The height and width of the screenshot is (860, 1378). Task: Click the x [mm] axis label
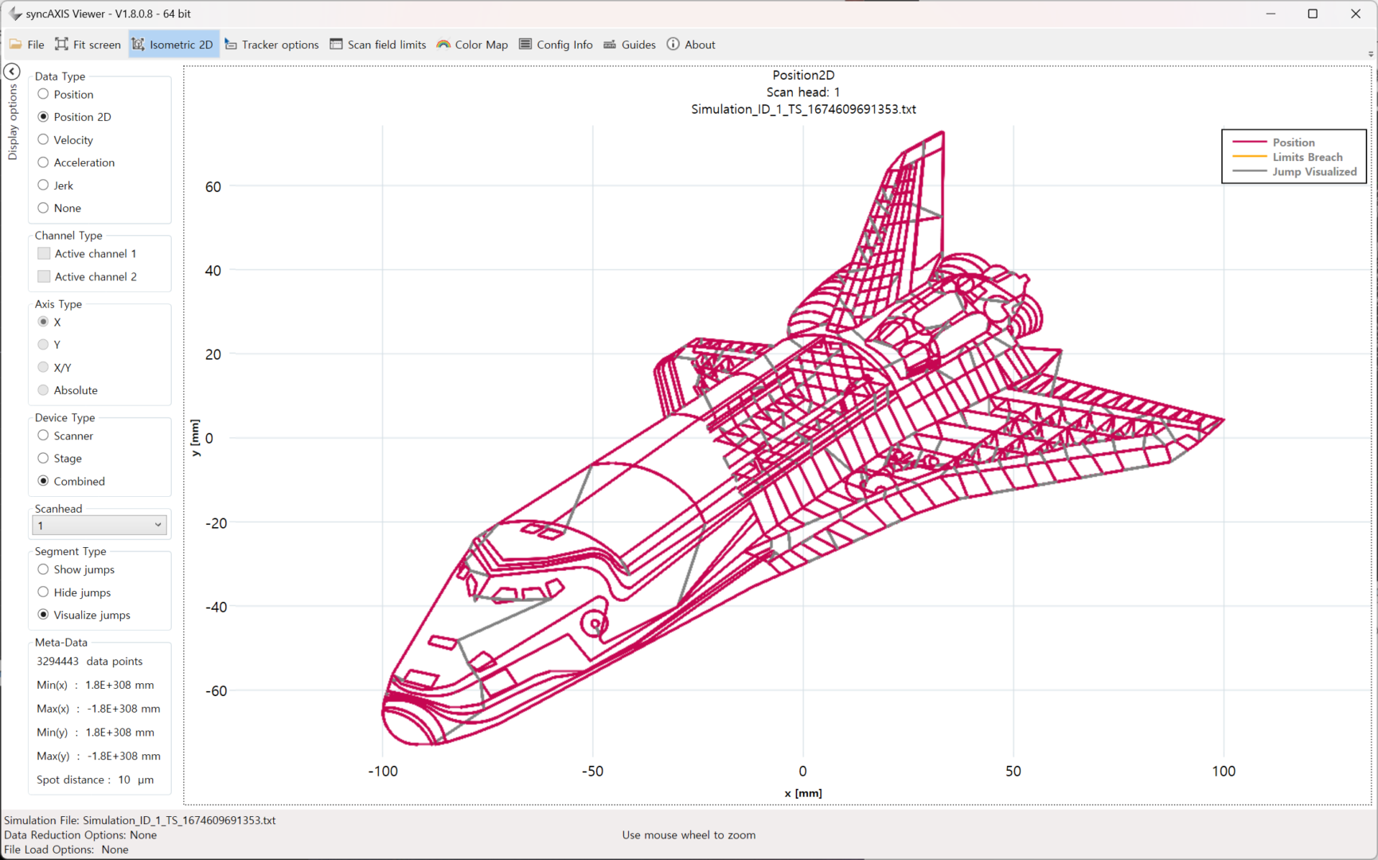[x=803, y=793]
